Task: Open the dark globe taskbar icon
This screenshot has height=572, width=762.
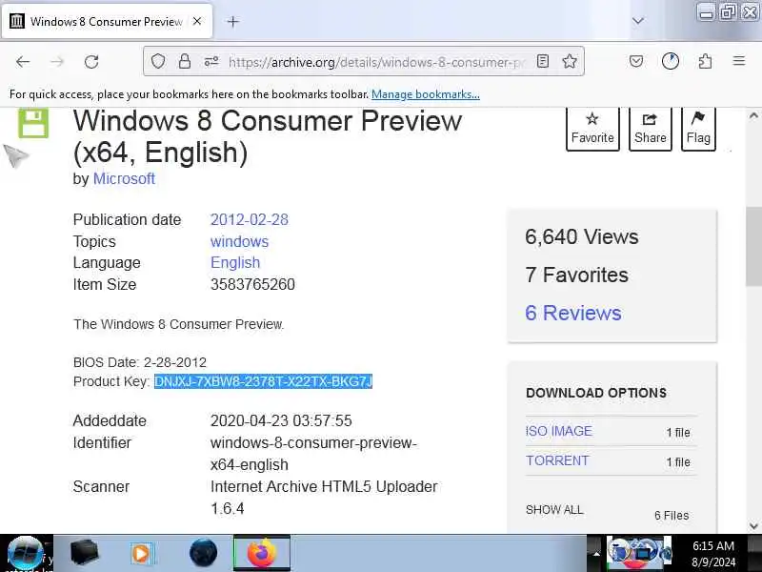Action: tap(203, 553)
